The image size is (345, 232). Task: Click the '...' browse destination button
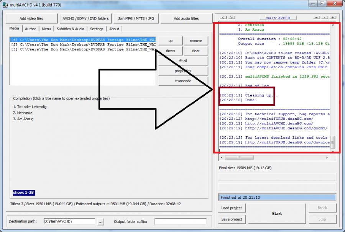coord(100,222)
